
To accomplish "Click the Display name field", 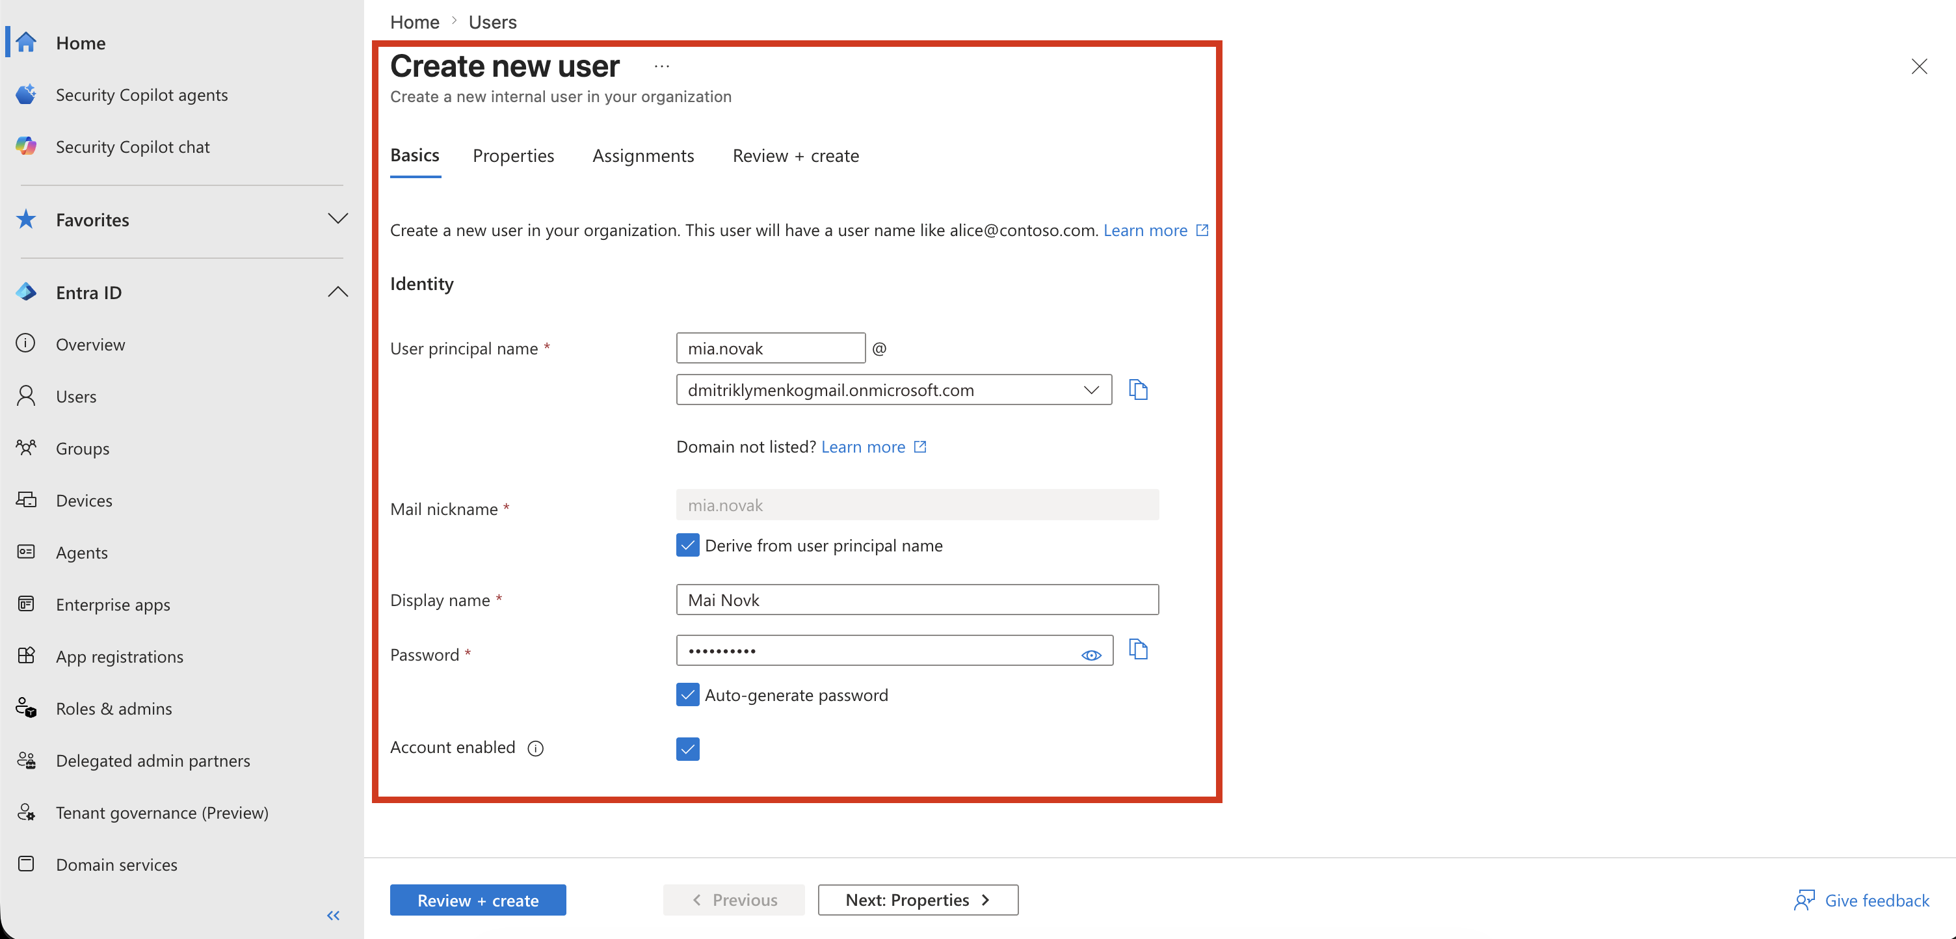I will pos(918,600).
